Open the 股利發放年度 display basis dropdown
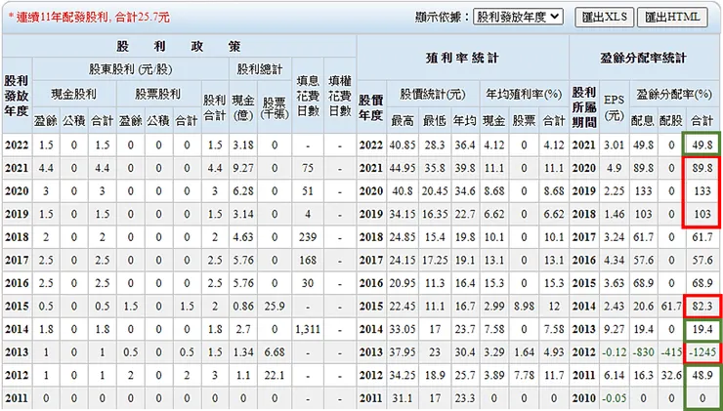Viewport: 723px width, 411px height. [518, 17]
